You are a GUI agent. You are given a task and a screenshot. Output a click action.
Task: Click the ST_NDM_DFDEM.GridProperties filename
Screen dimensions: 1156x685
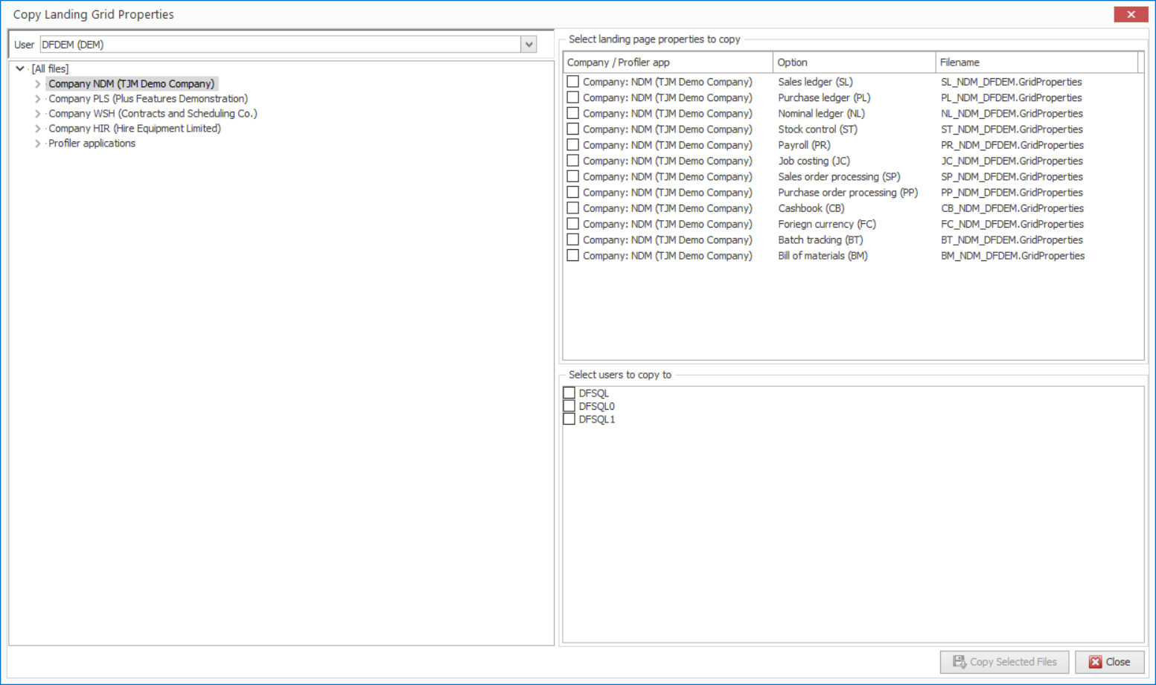coord(1012,129)
